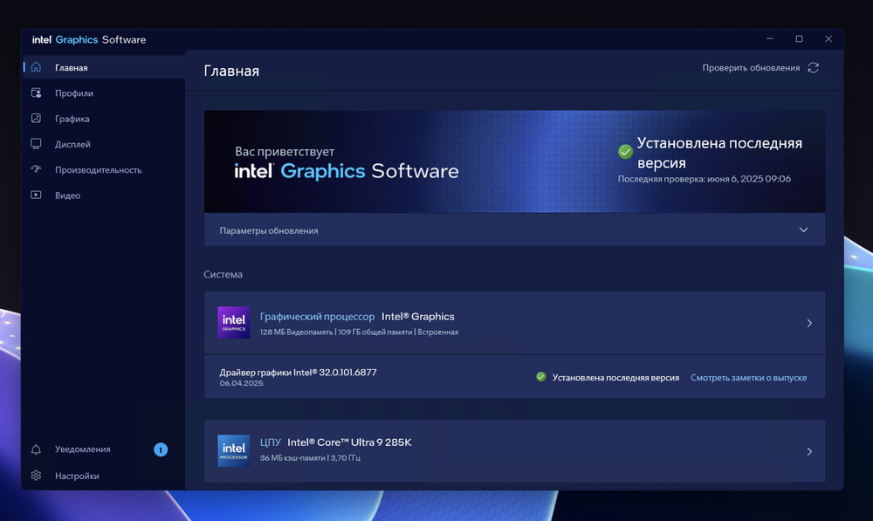
Task: Close the Intel Graphics Software window
Action: [x=828, y=39]
